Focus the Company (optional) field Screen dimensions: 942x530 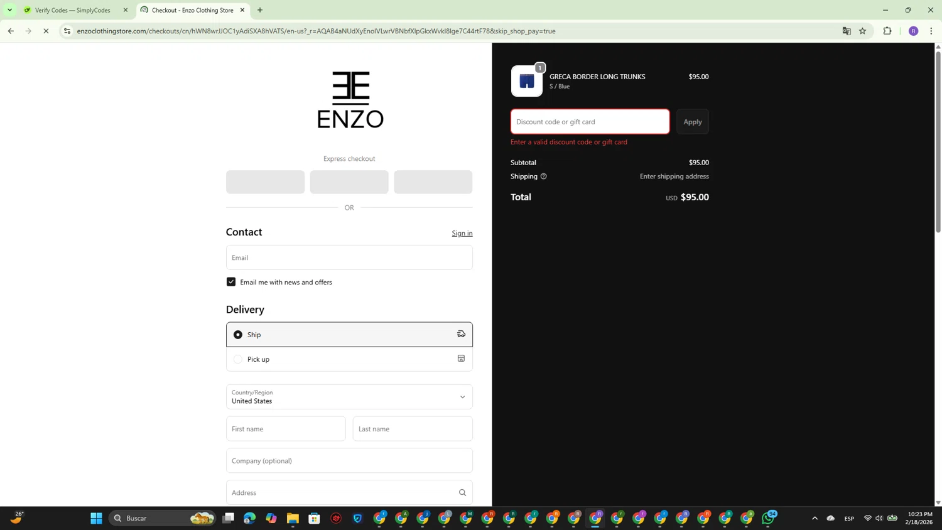349,461
